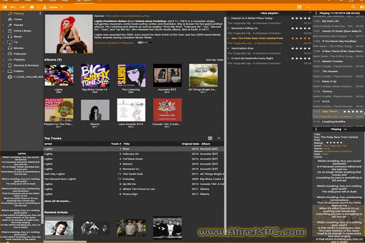
Task: Select the Playing node in the sidebar
Action: click(18, 14)
